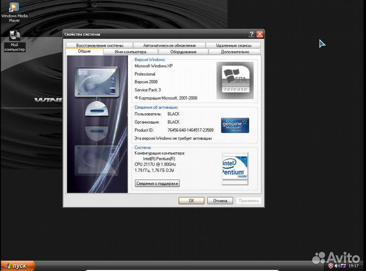
Task: Click the Russian flag language indicator
Action: click(x=343, y=266)
